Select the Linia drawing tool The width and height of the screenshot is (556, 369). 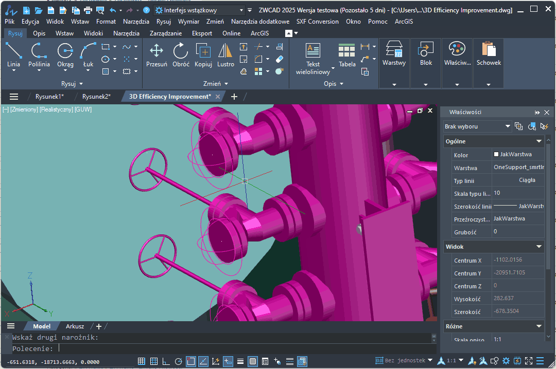[x=13, y=53]
